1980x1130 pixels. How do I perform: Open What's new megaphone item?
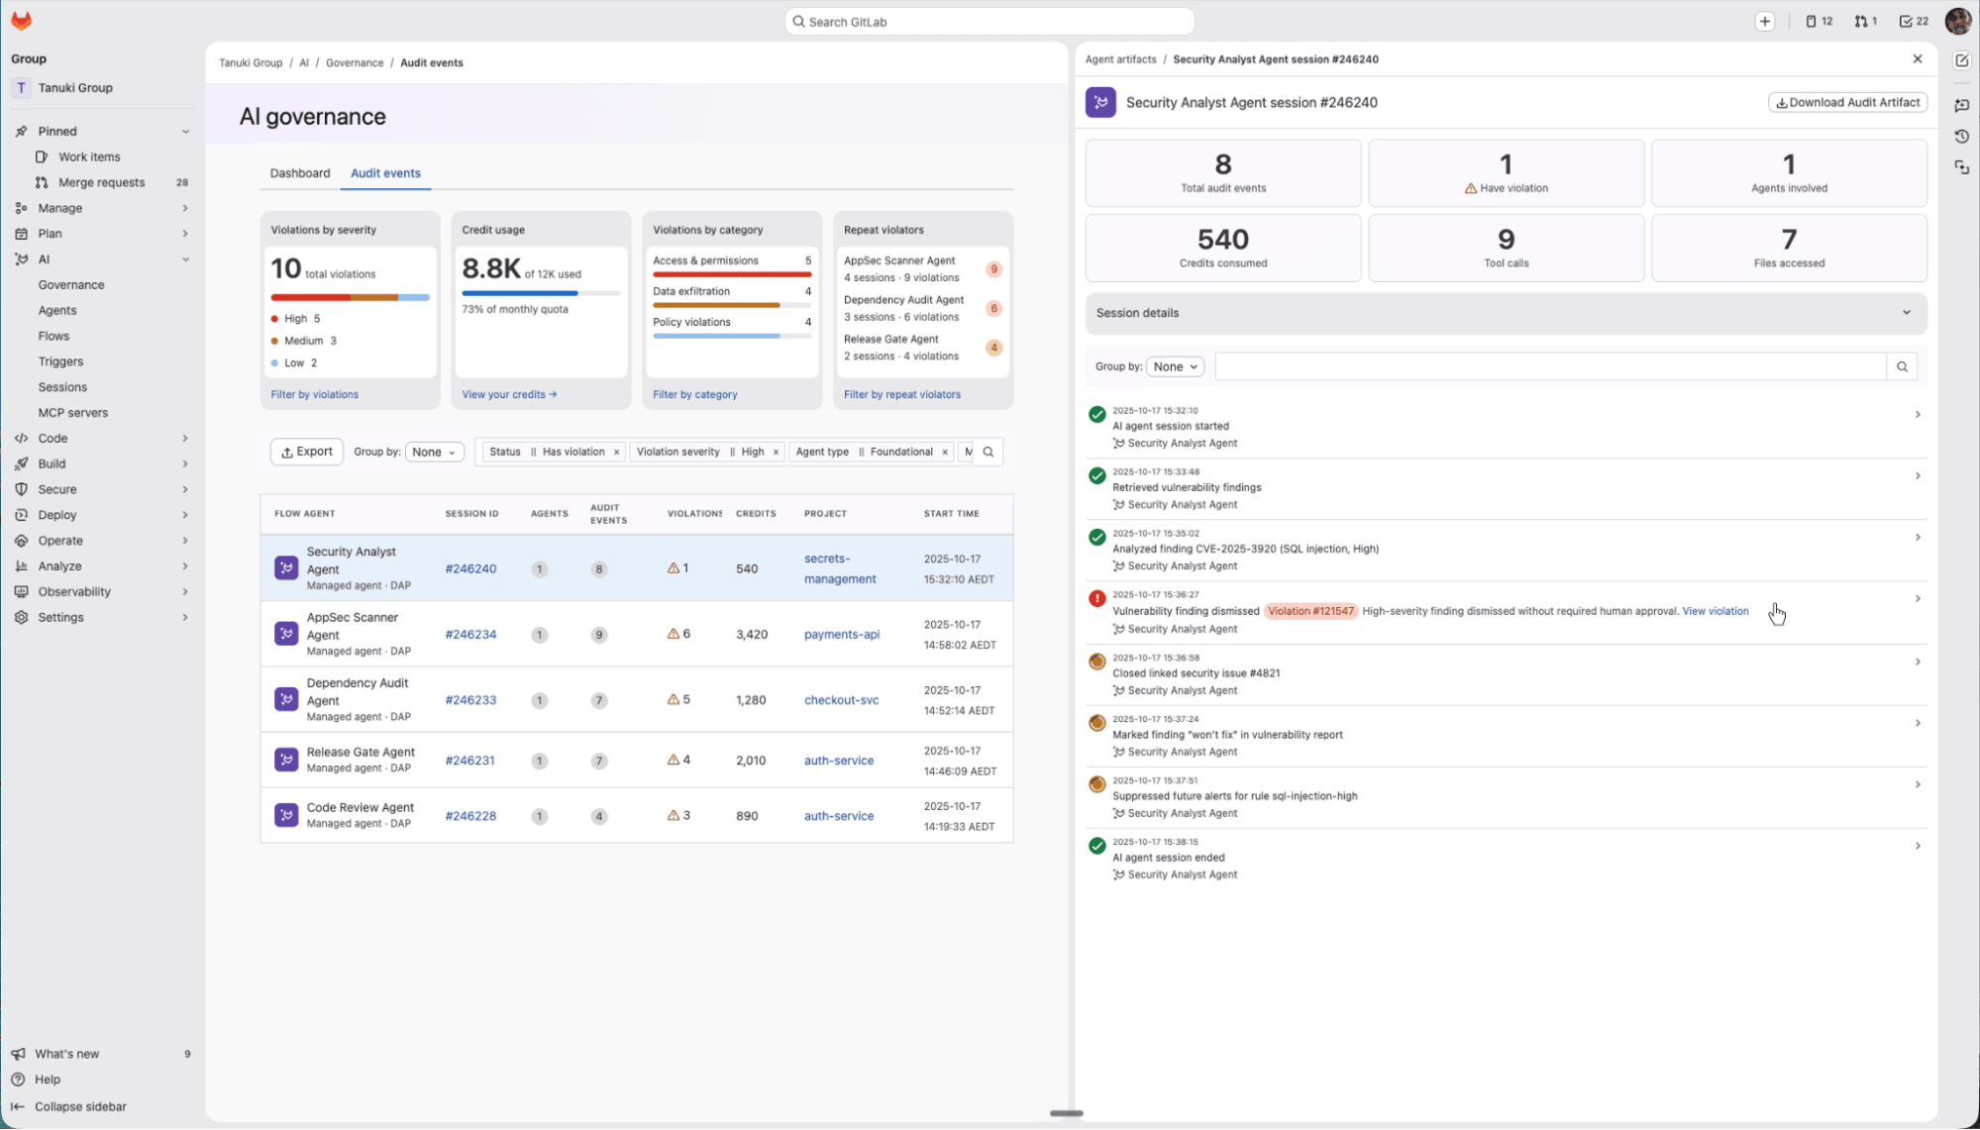coord(100,1054)
